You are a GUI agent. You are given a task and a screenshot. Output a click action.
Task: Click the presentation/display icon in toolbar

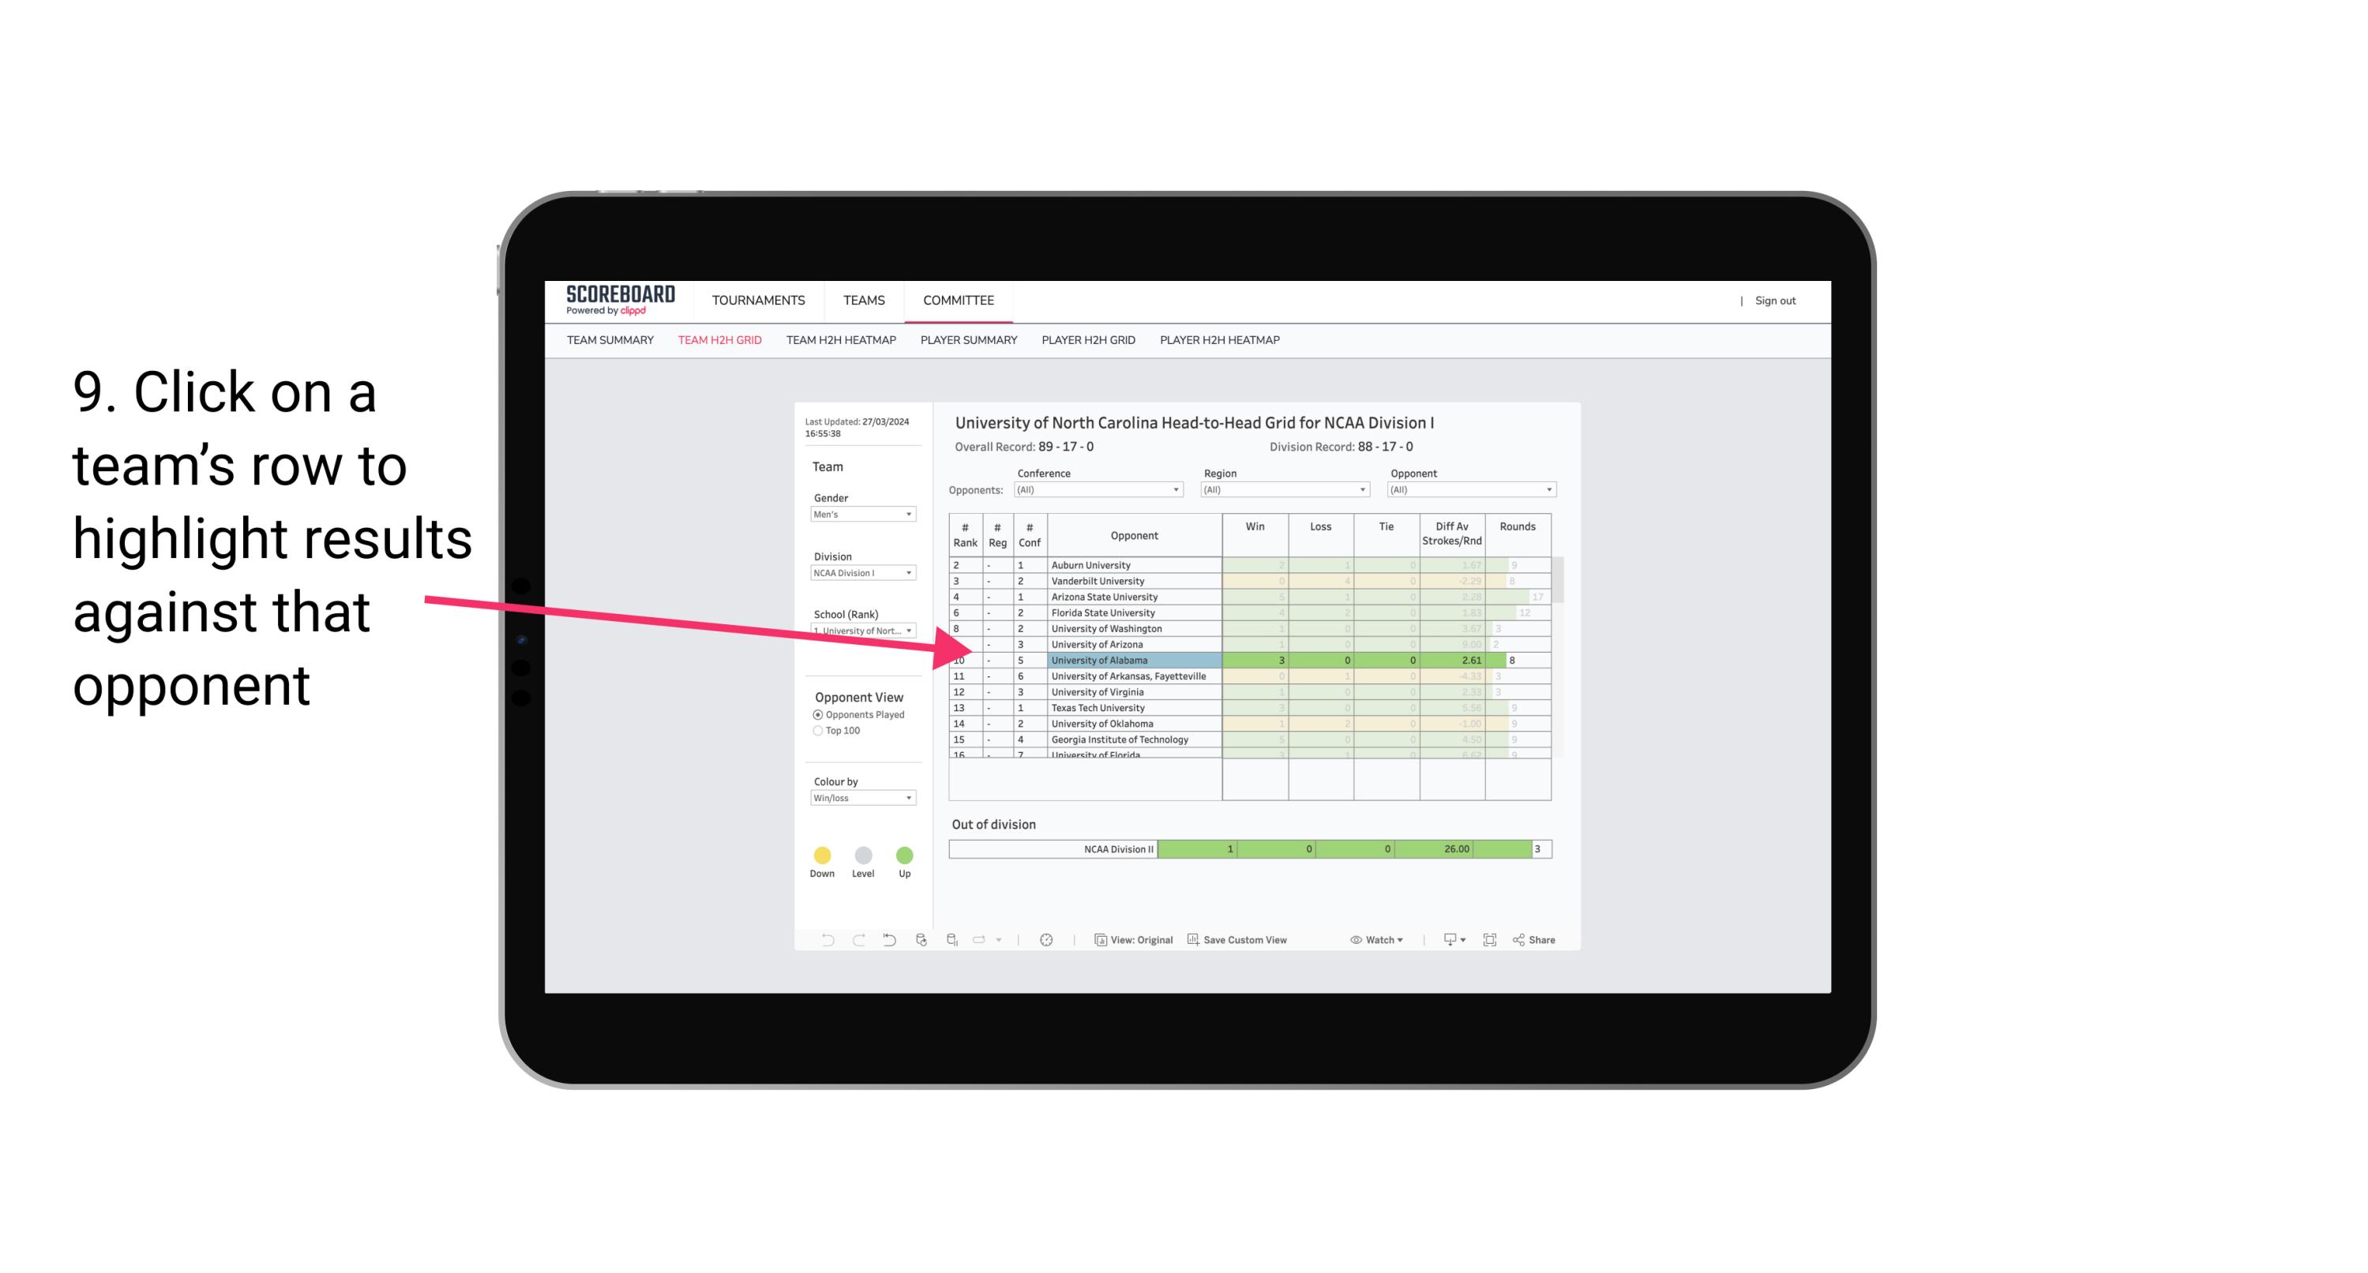[x=1444, y=941]
